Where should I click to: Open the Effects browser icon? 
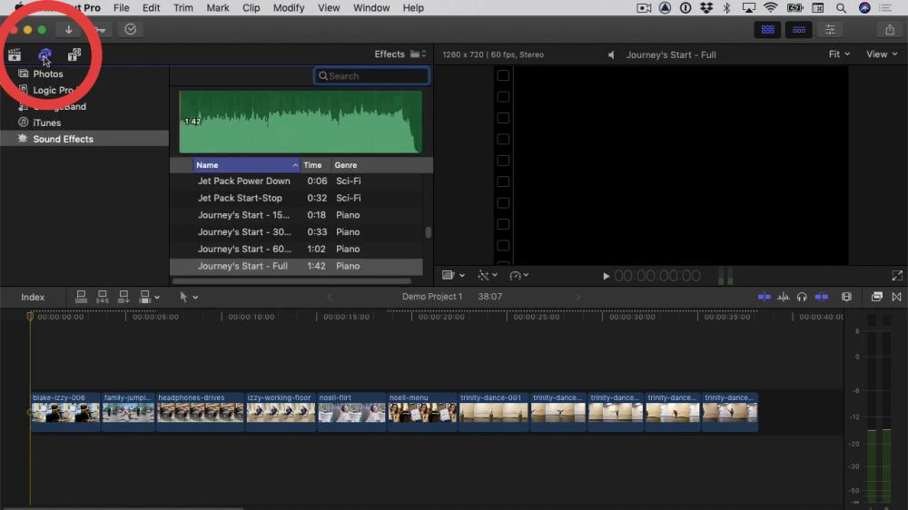[x=877, y=297]
